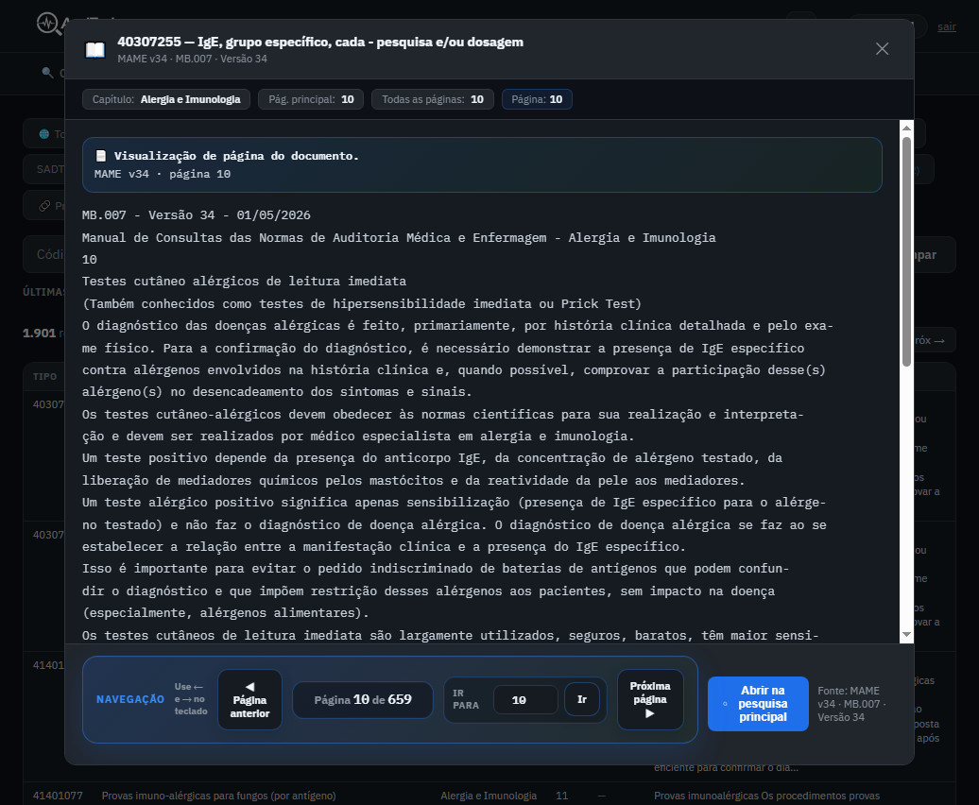Select the Pág. principal 10 chip
Image resolution: width=979 pixels, height=805 pixels.
click(311, 99)
